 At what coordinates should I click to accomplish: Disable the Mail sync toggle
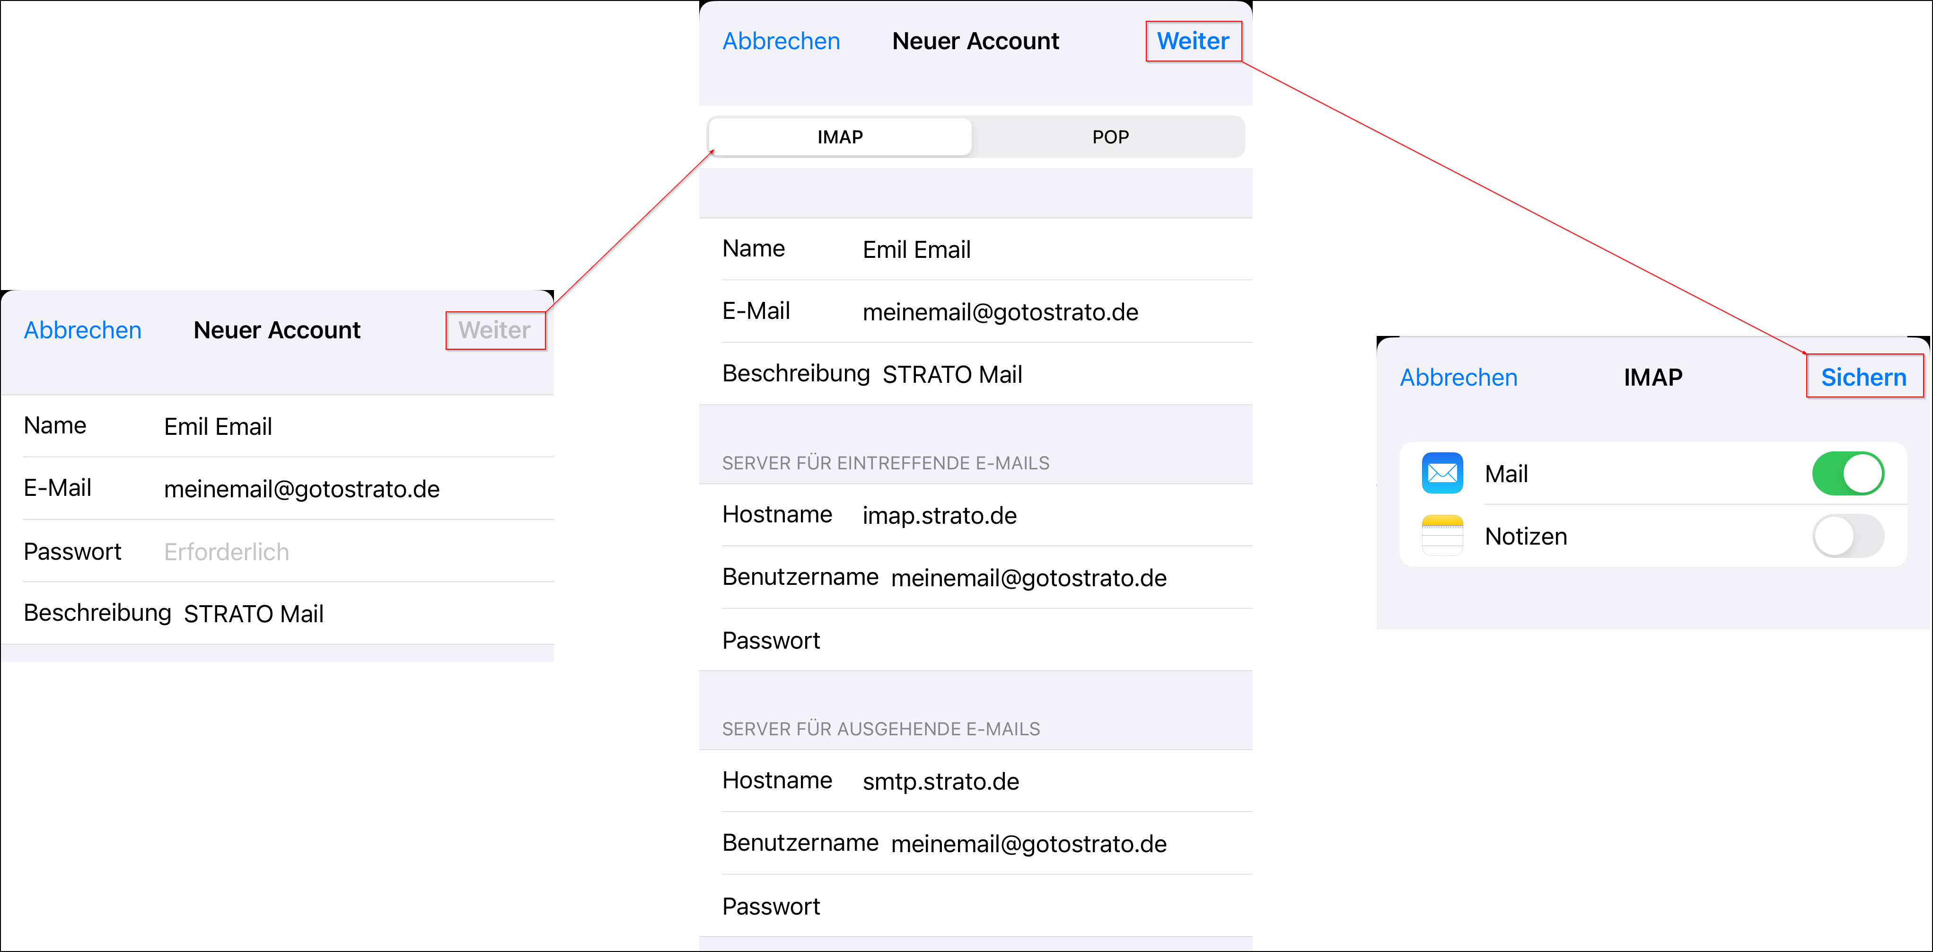1847,473
